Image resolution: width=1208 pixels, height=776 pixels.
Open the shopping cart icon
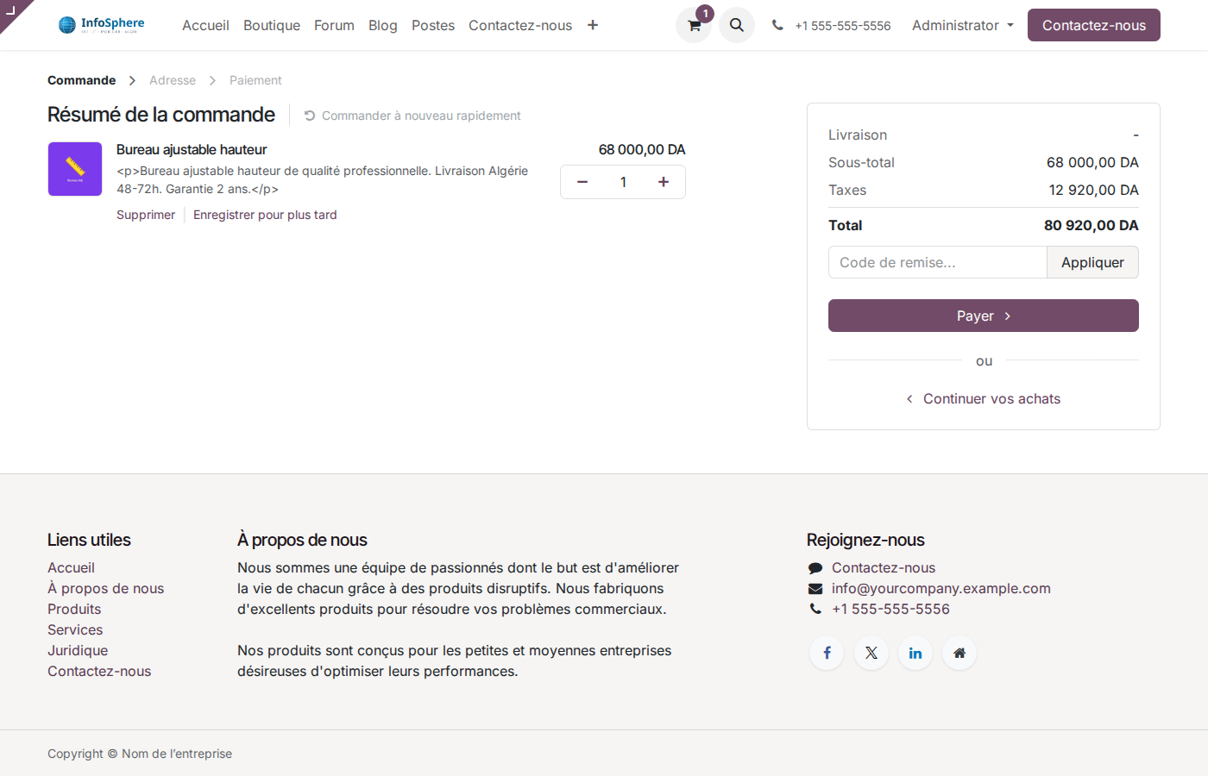coord(694,26)
